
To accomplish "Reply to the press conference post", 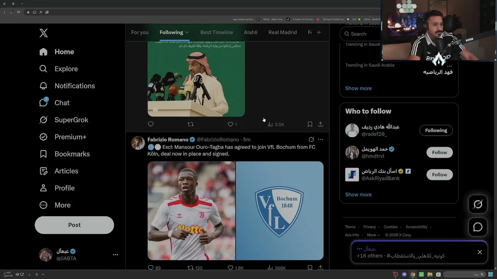I will [x=151, y=124].
